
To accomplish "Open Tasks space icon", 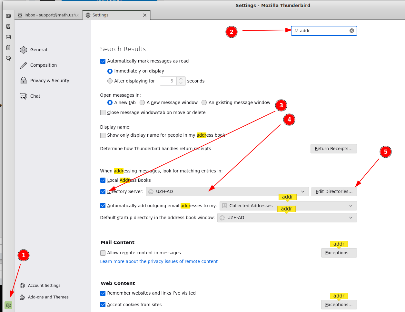I will 8,48.
